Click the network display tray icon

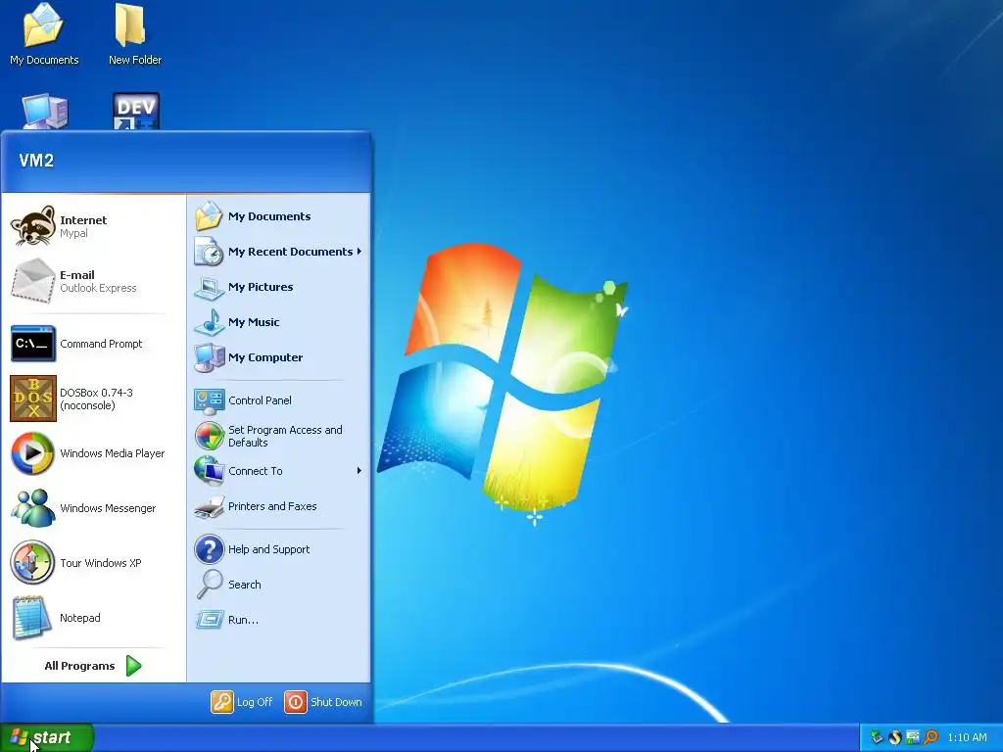point(913,737)
